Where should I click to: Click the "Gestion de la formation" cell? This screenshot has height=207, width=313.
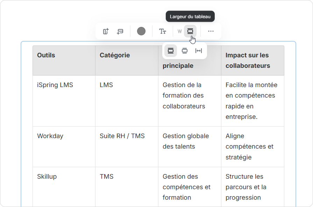[184, 95]
